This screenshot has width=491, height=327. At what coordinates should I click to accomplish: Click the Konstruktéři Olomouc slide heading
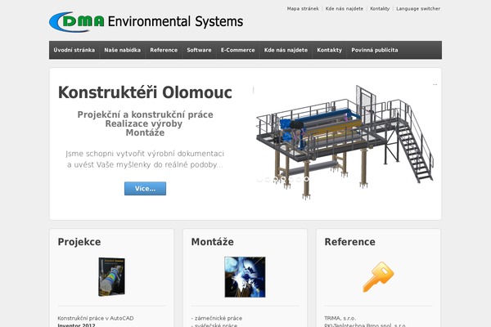pyautogui.click(x=145, y=92)
